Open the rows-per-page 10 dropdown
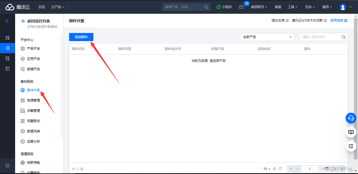Screen dimensions: 358x174 tap(267, 169)
